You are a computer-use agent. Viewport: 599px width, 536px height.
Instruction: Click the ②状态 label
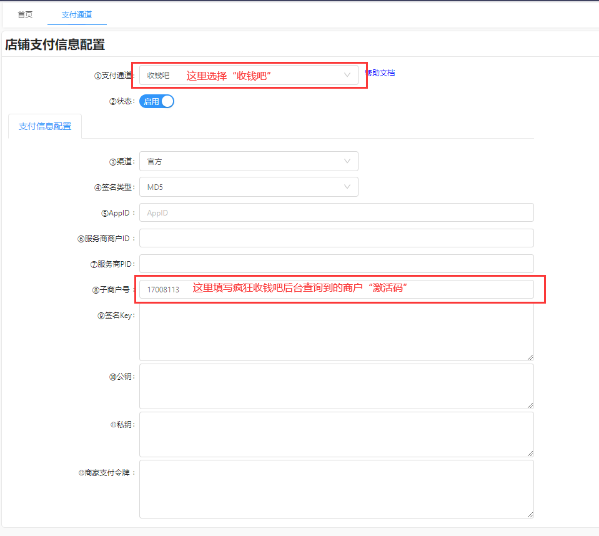click(122, 101)
